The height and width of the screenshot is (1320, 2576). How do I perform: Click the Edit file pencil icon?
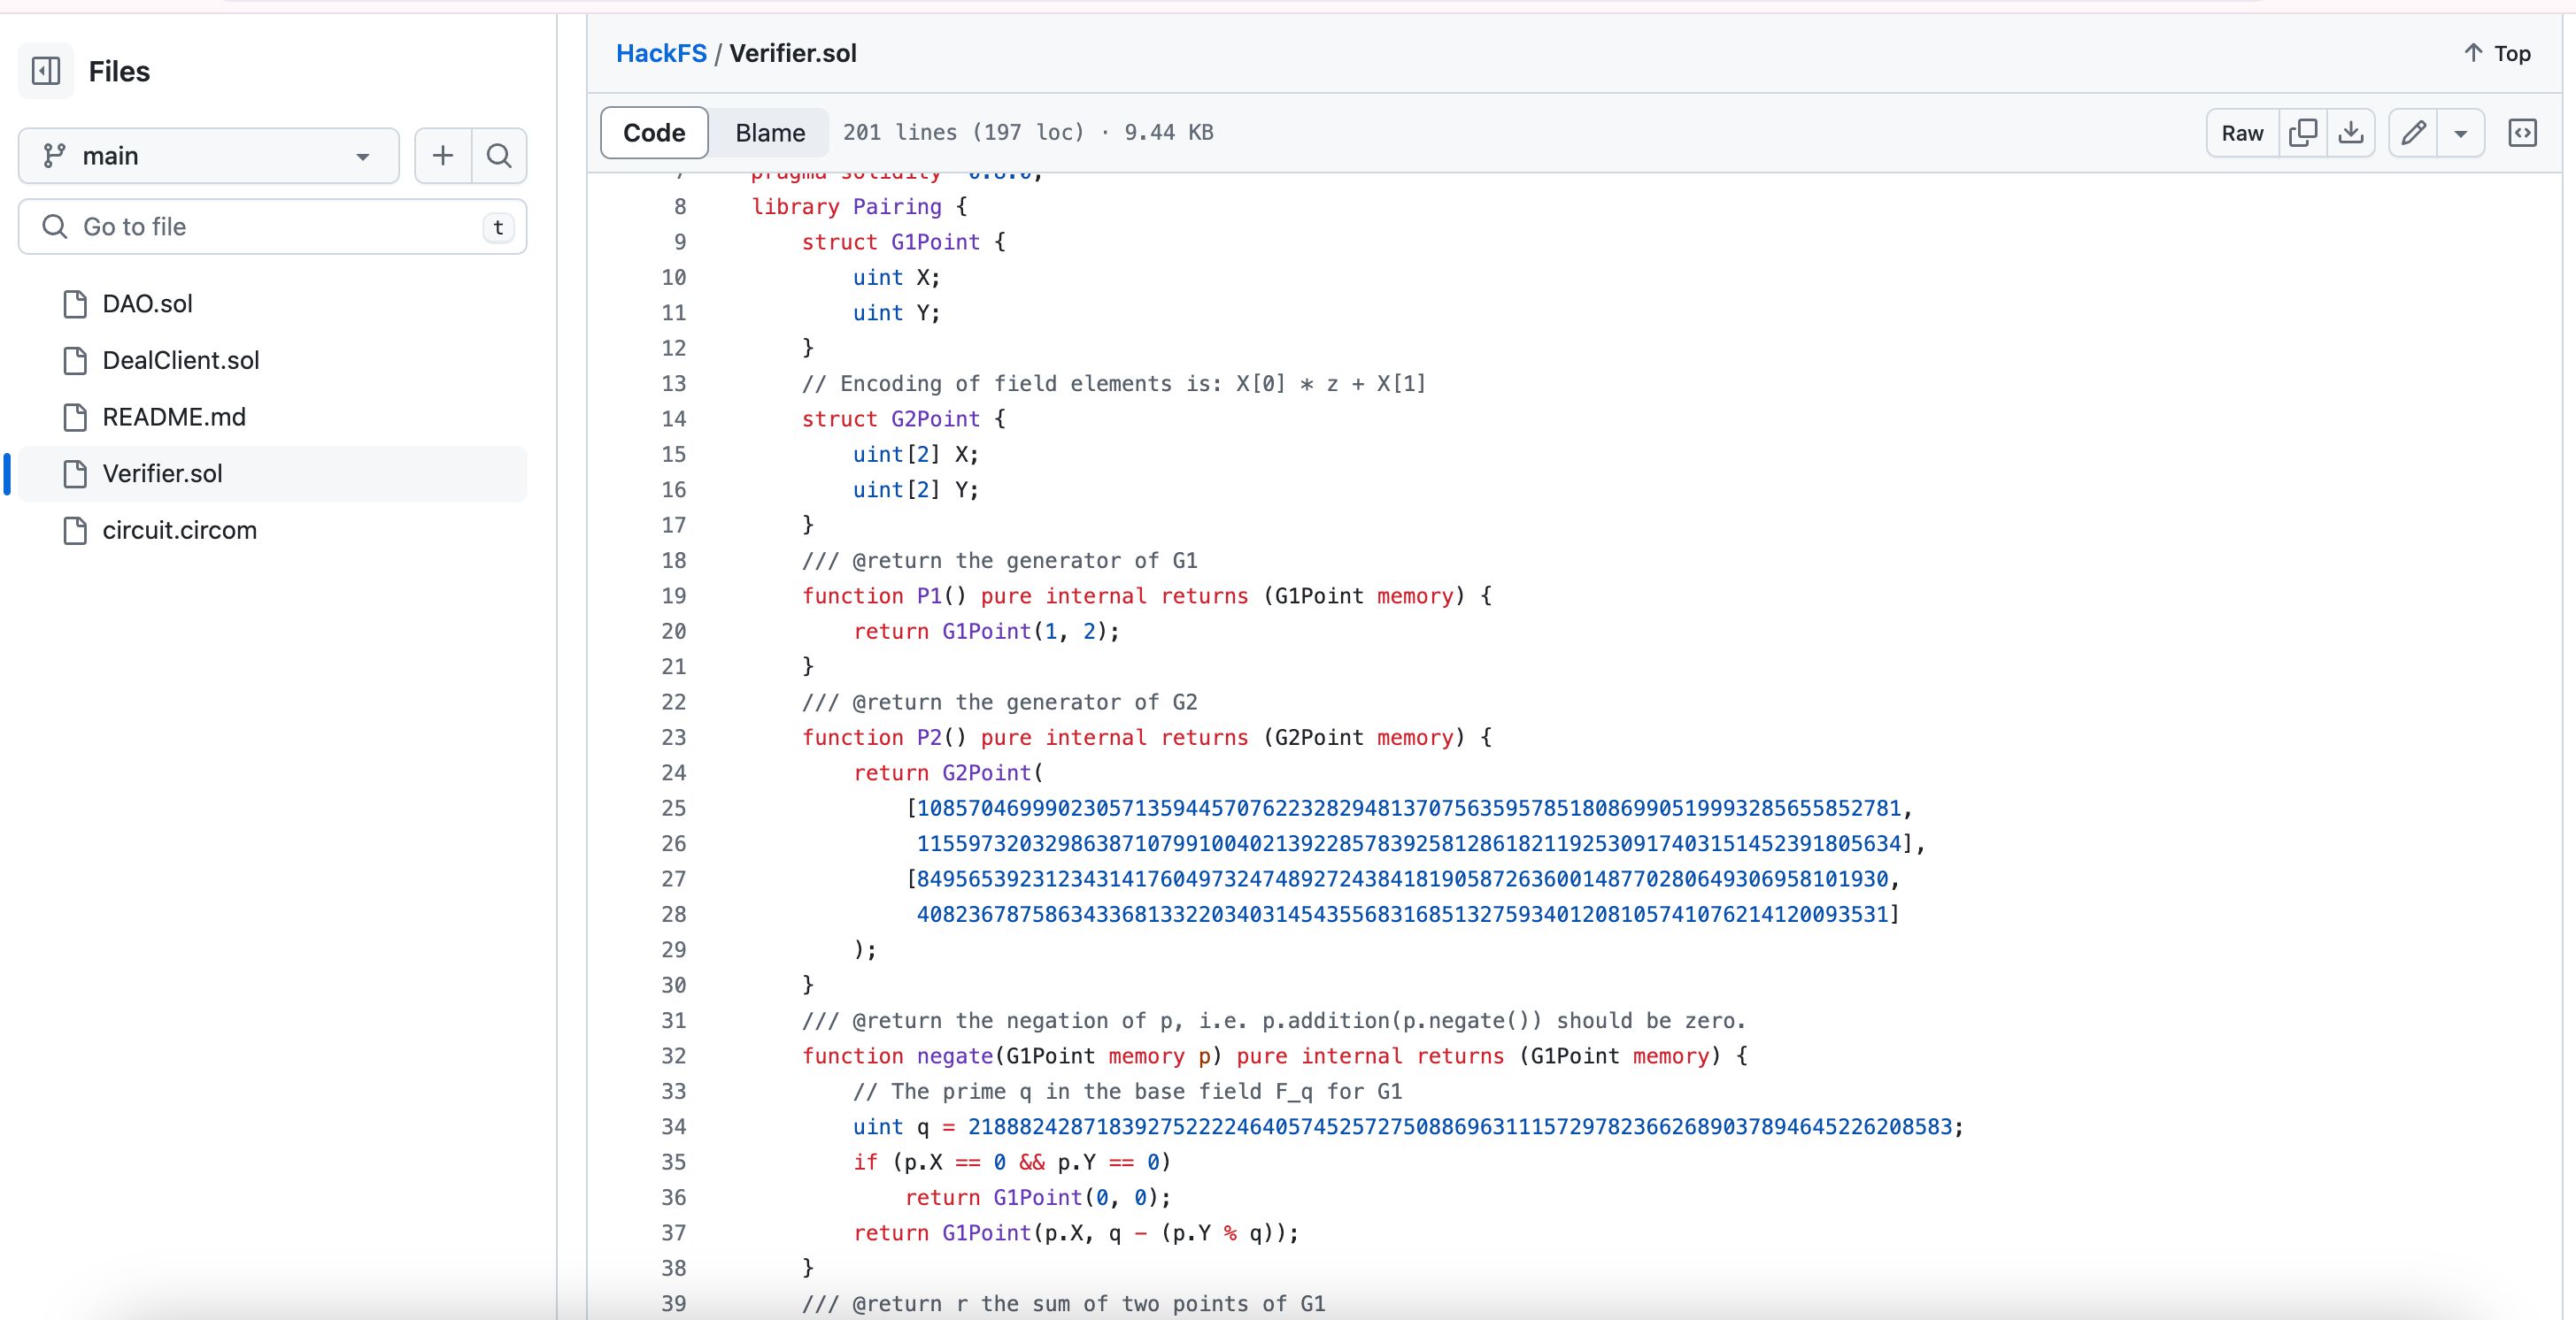2414,131
